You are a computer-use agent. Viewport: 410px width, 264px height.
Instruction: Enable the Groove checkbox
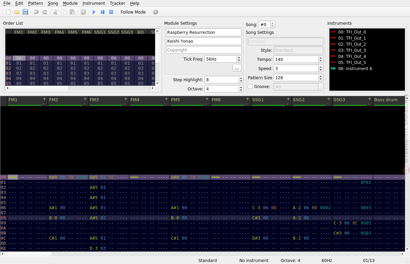coord(250,86)
